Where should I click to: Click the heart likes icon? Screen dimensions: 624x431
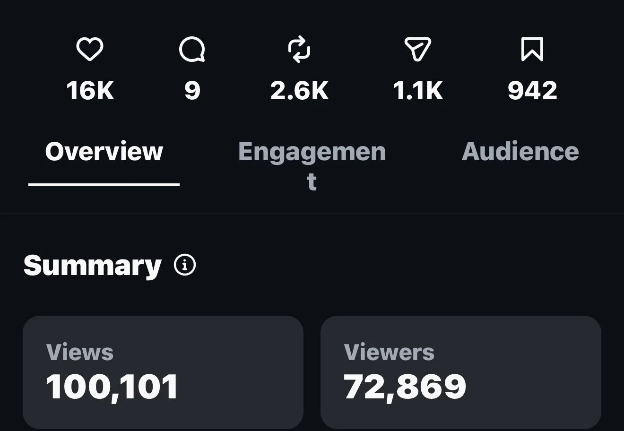coord(90,50)
